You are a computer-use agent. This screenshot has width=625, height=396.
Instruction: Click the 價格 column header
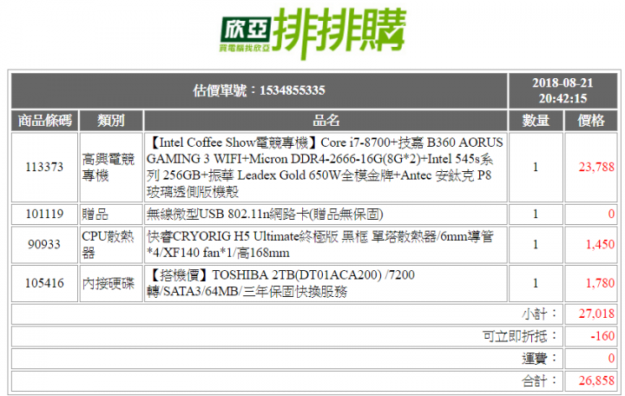pyautogui.click(x=591, y=121)
